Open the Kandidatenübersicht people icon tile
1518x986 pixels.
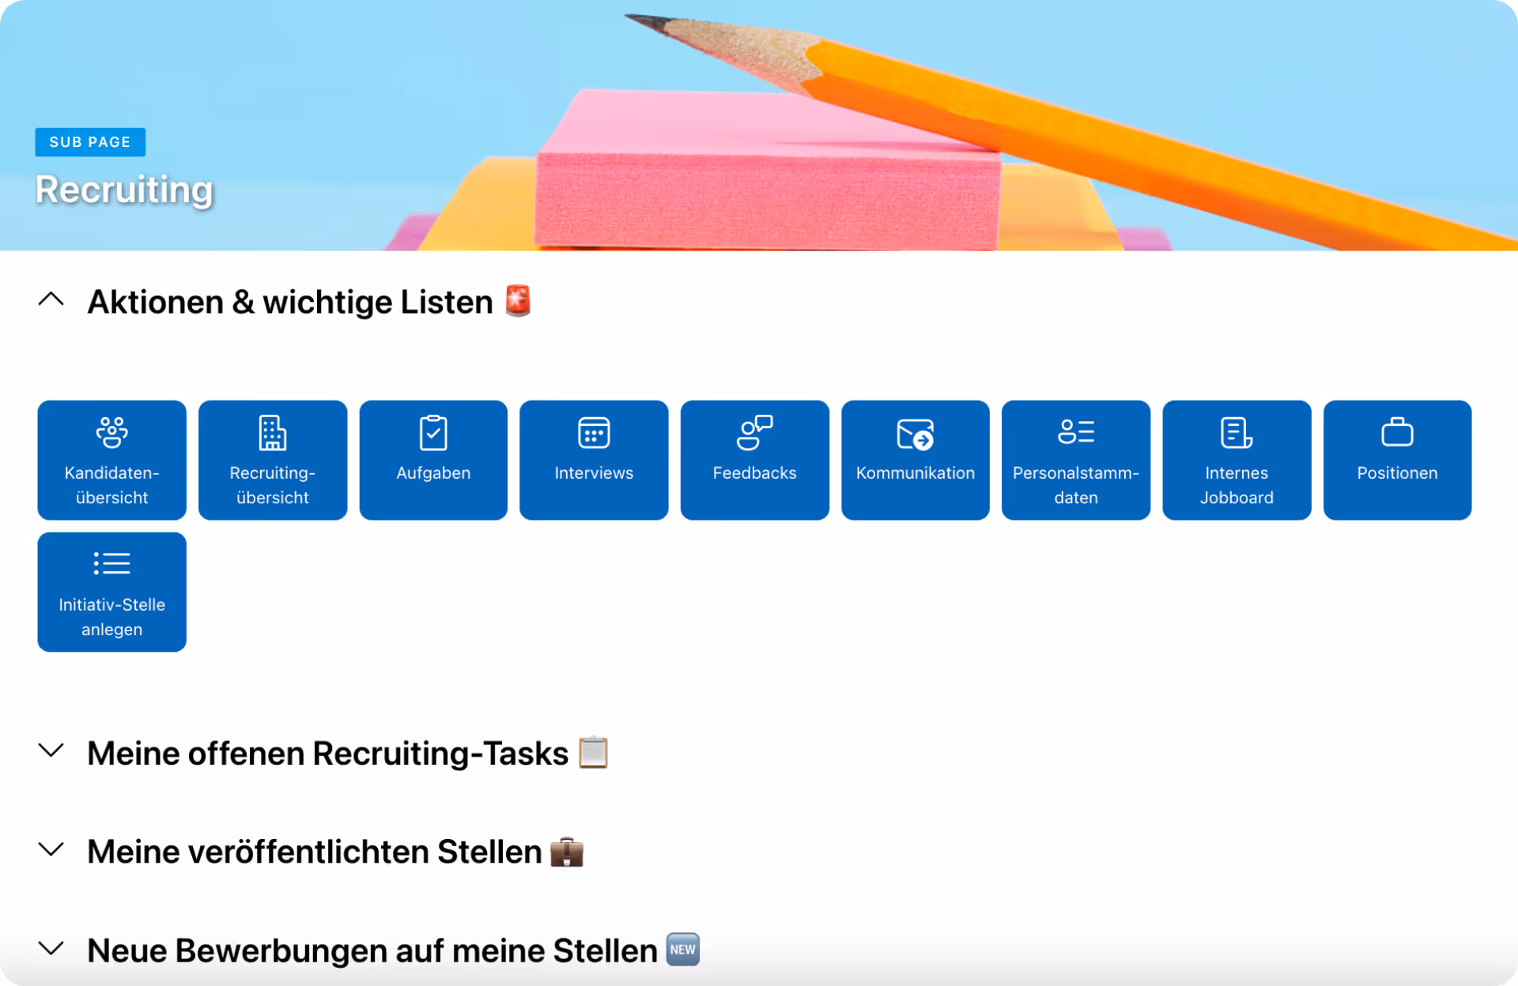tap(111, 433)
